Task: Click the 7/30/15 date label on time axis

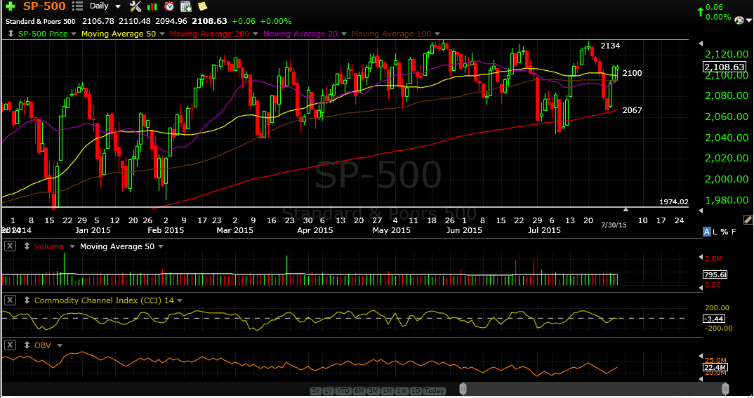Action: [x=614, y=225]
